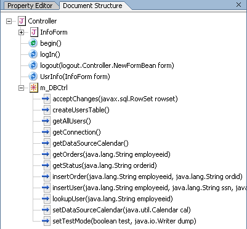
Task: Select the insertOrder method text
Action: (x=148, y=177)
